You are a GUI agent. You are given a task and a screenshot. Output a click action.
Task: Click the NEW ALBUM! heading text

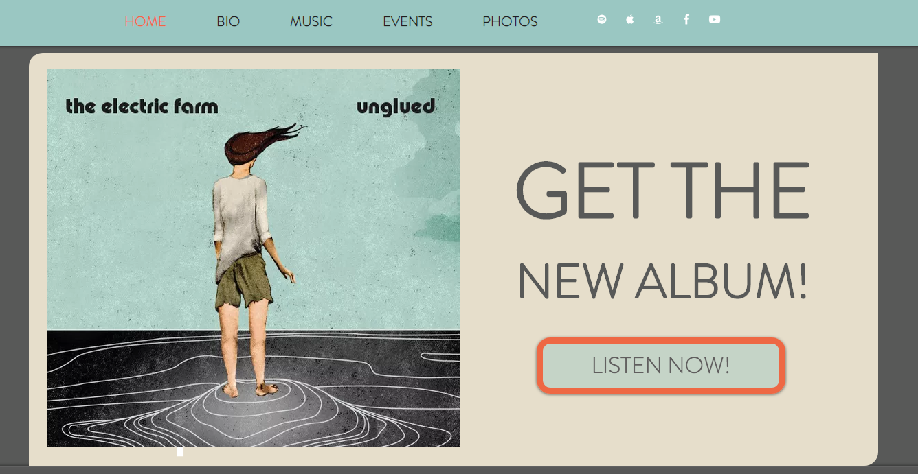click(x=662, y=282)
